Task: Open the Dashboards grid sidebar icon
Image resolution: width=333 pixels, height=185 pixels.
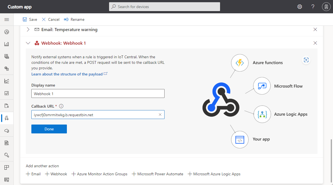Action: (x=7, y=93)
